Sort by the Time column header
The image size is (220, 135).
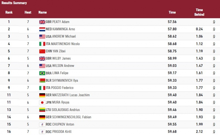[x=172, y=12]
